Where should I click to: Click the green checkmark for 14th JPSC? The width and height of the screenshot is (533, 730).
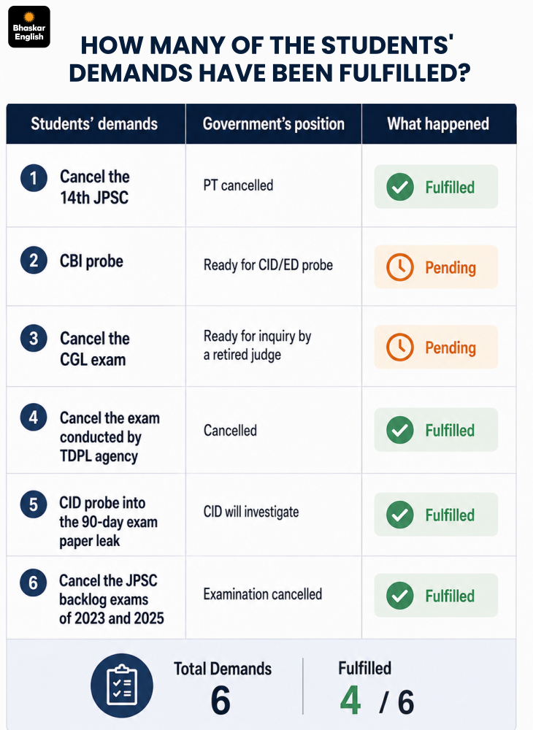click(400, 187)
